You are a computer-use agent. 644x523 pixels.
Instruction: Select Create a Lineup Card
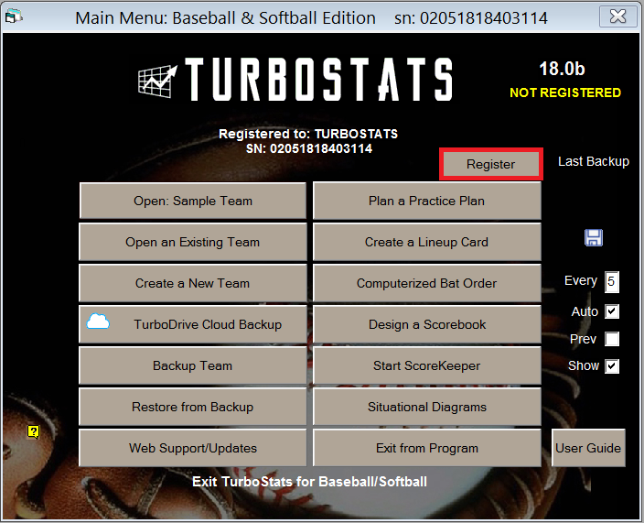[426, 242]
